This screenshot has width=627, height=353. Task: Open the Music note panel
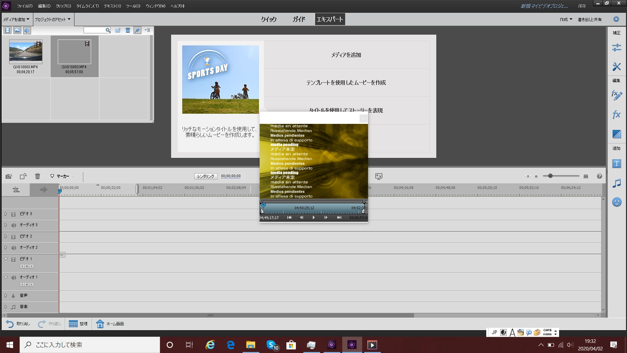point(616,183)
